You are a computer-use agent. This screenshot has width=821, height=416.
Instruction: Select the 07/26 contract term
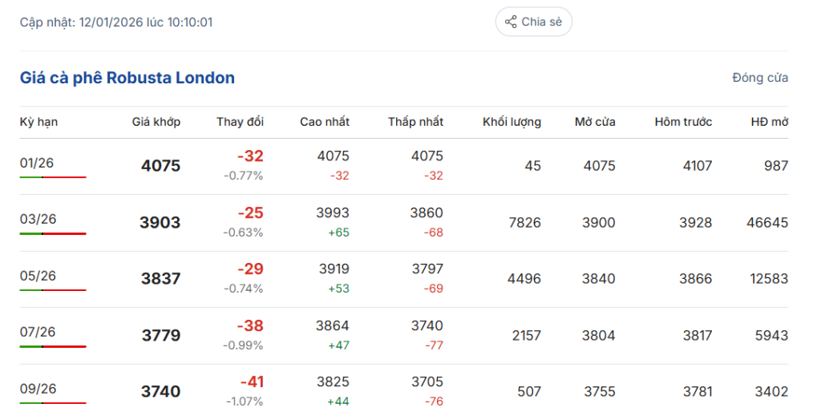coord(37,332)
